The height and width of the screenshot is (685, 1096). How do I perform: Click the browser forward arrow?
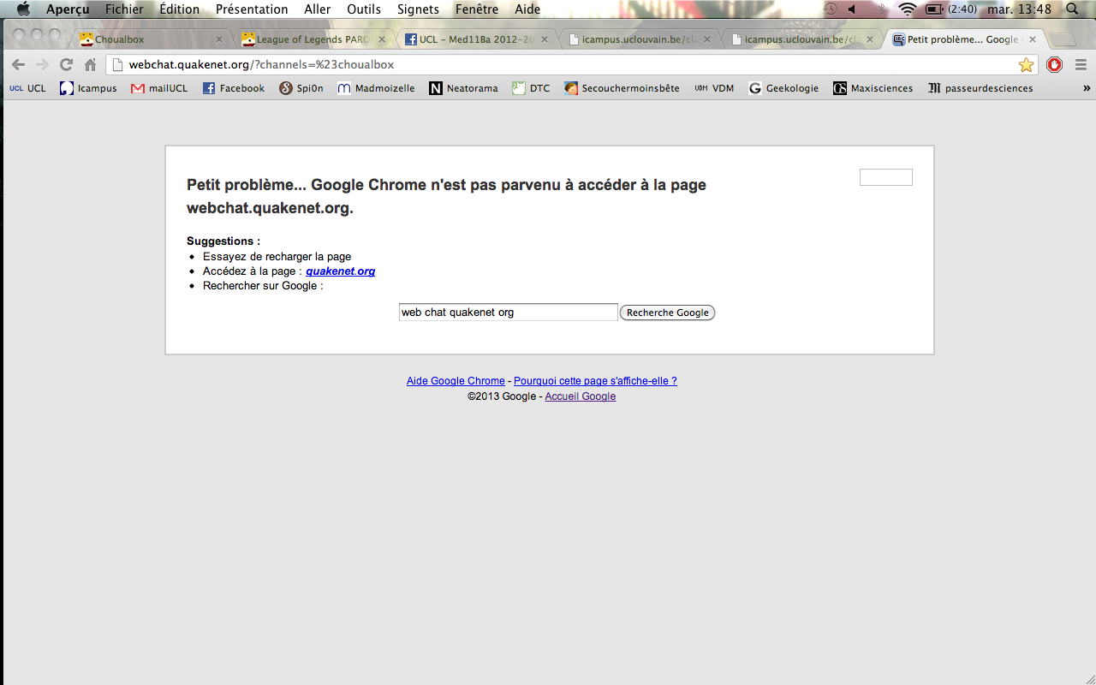coord(42,65)
